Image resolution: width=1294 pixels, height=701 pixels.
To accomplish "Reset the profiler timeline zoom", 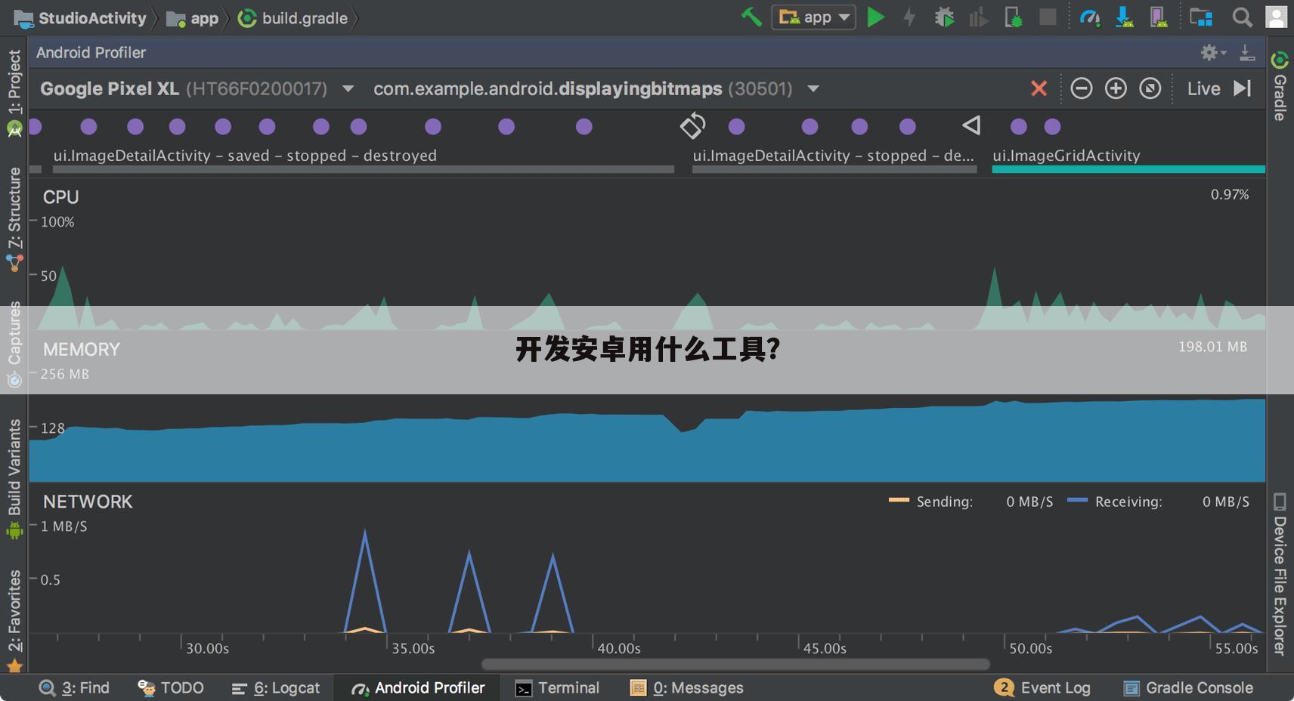I will pyautogui.click(x=1150, y=88).
